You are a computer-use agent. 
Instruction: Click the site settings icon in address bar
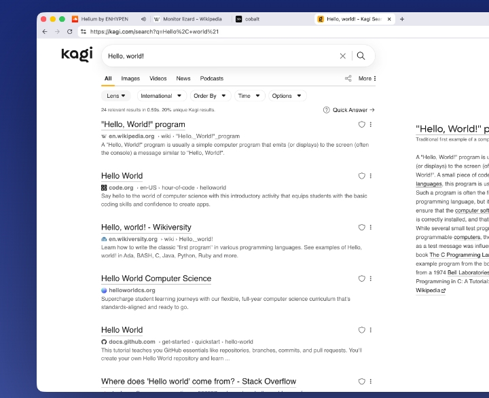84,31
